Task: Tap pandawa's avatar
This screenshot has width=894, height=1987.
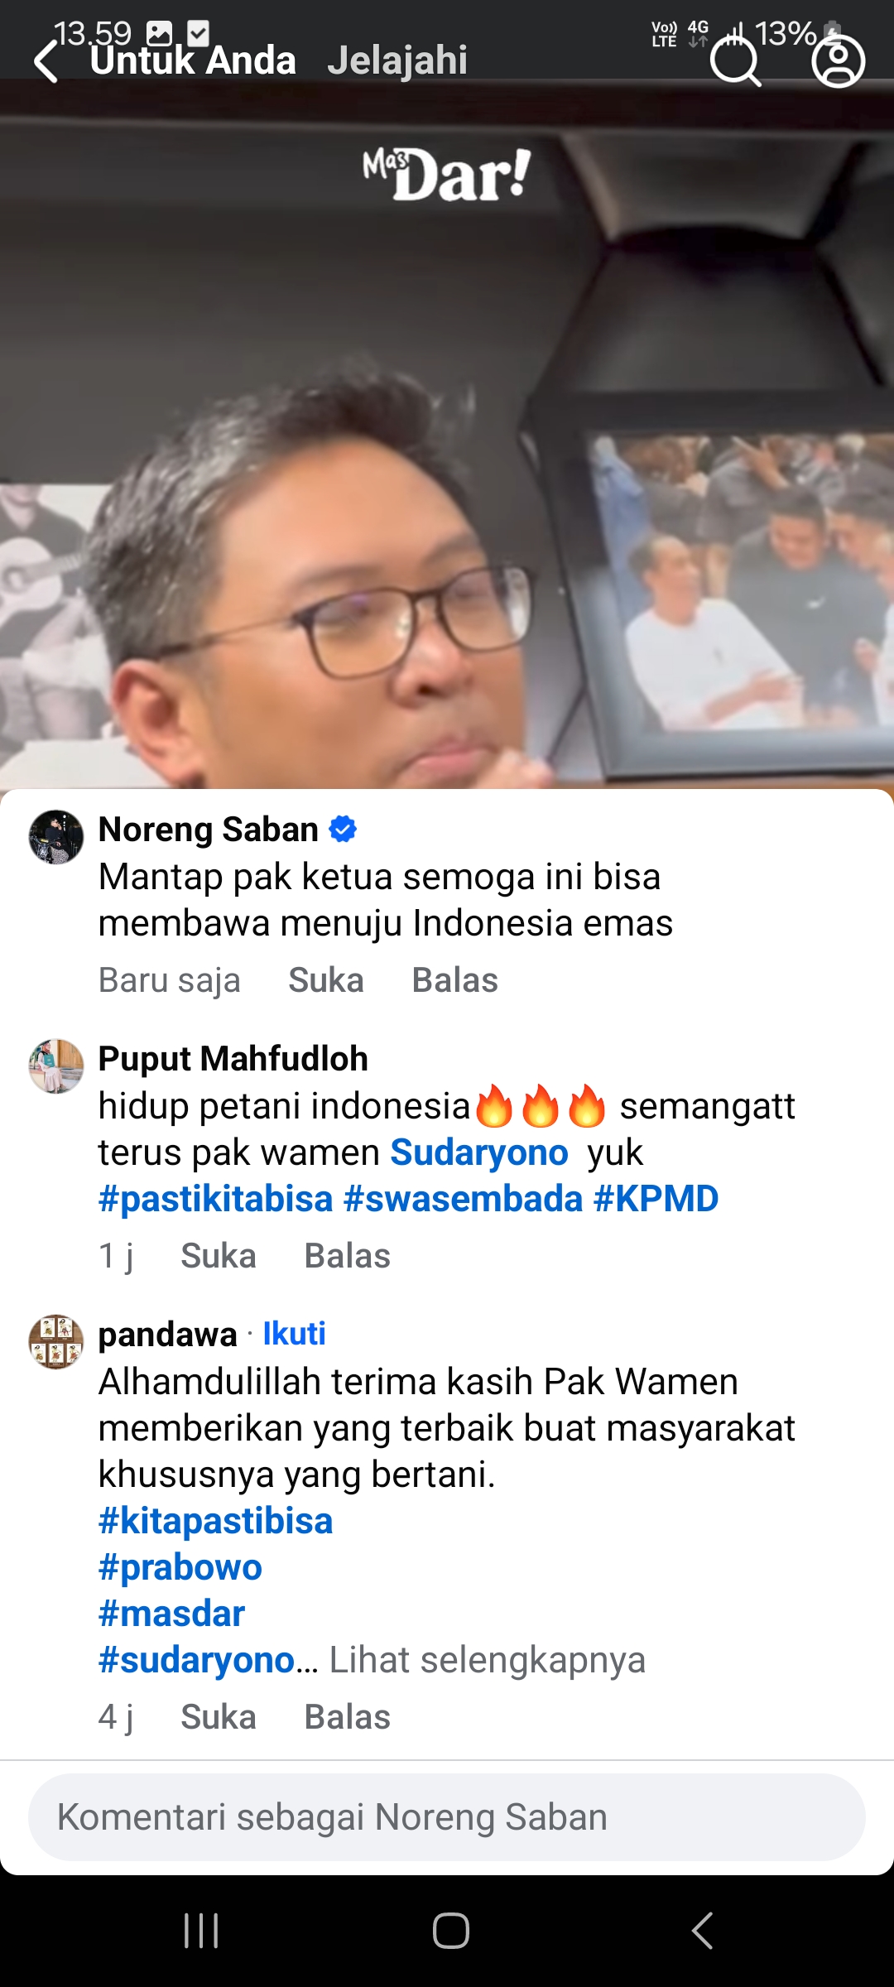Action: point(56,1342)
